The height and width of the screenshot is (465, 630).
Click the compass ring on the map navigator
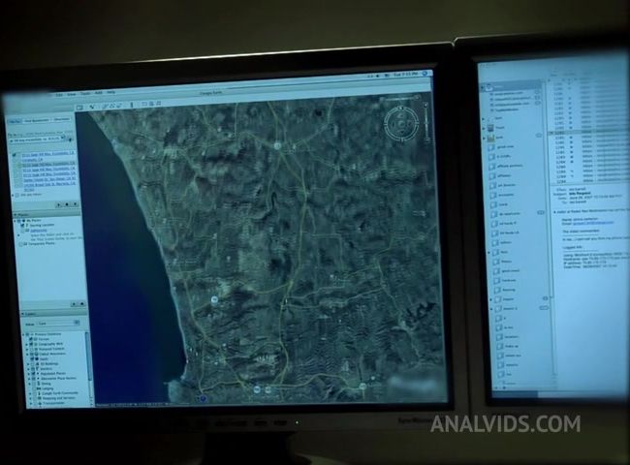pos(400,124)
